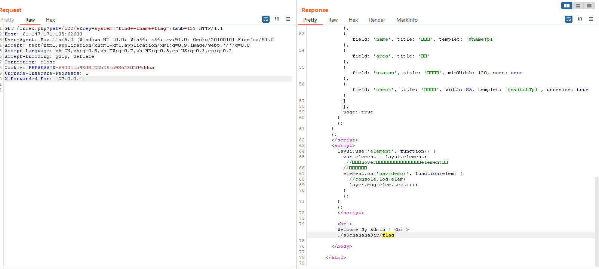Click the closing </html> tag
Image resolution: width=599 pixels, height=269 pixels.
pos(336,257)
